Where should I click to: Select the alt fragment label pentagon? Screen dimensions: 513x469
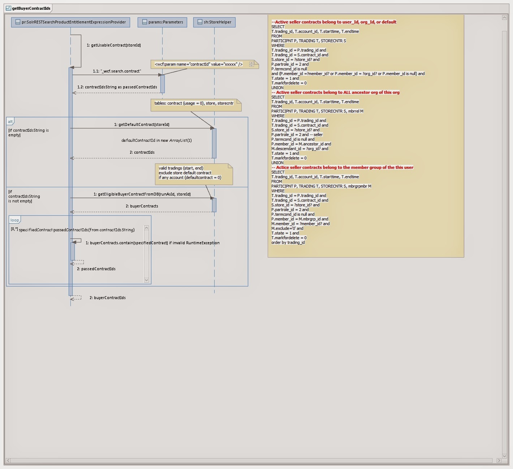tap(11, 122)
